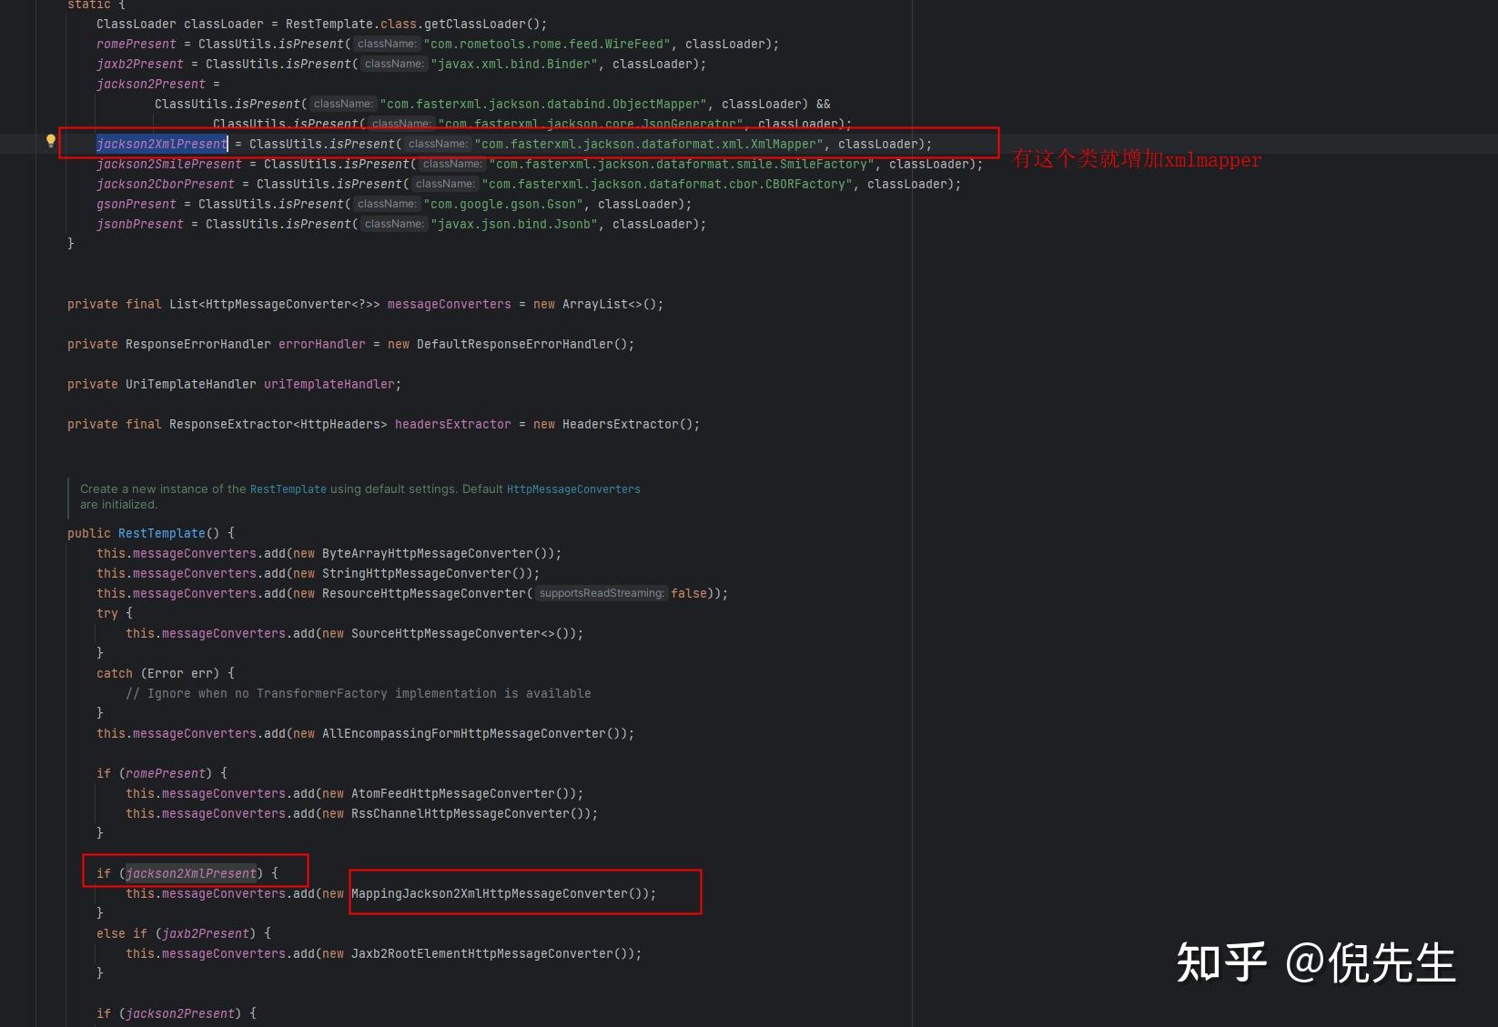Click the false argument value
Image resolution: width=1498 pixels, height=1027 pixels.
tap(689, 593)
